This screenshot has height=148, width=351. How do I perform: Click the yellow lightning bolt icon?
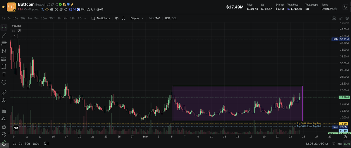[72, 5]
